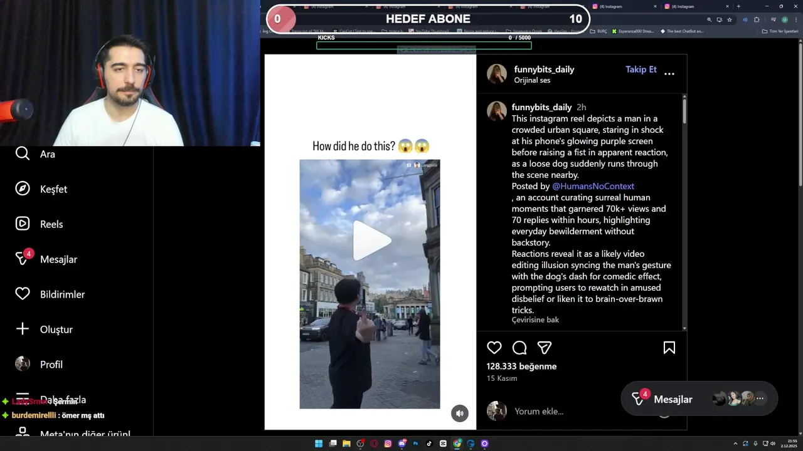The height and width of the screenshot is (451, 803).
Task: Open TikTok from the taskbar
Action: tap(429, 443)
